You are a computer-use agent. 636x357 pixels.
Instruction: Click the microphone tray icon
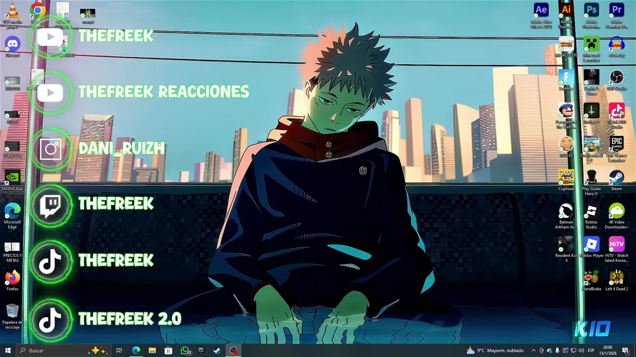click(x=557, y=351)
